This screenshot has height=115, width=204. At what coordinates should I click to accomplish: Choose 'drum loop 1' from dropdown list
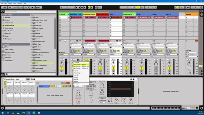pos(81,73)
